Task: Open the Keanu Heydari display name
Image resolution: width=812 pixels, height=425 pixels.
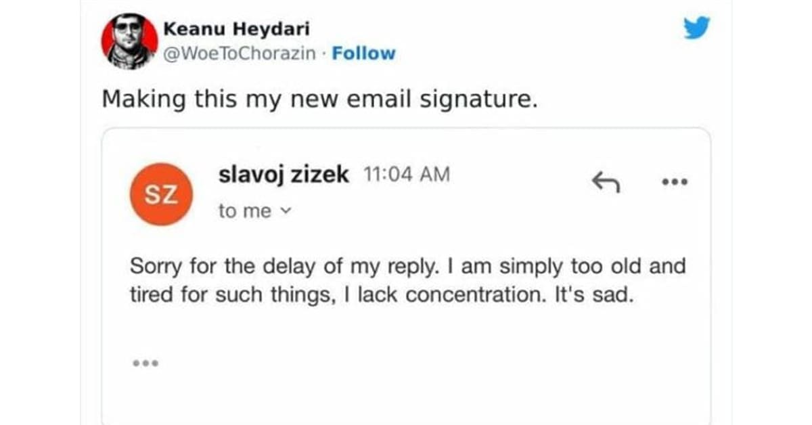Action: [x=237, y=29]
